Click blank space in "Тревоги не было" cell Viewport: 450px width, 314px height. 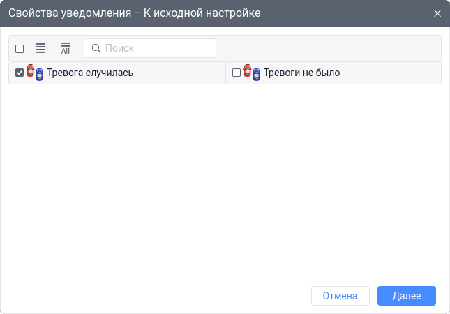391,73
